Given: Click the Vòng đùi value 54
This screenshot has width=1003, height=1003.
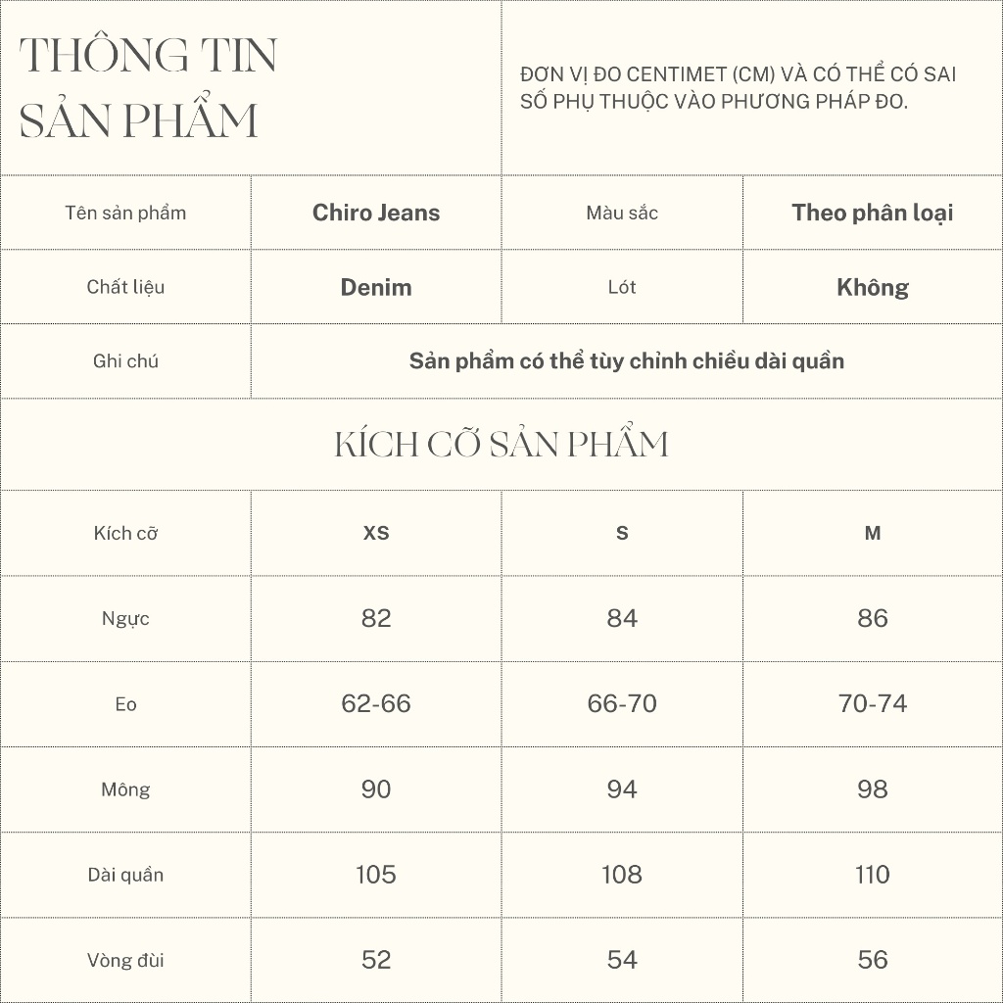Looking at the screenshot, I should pyautogui.click(x=622, y=959).
